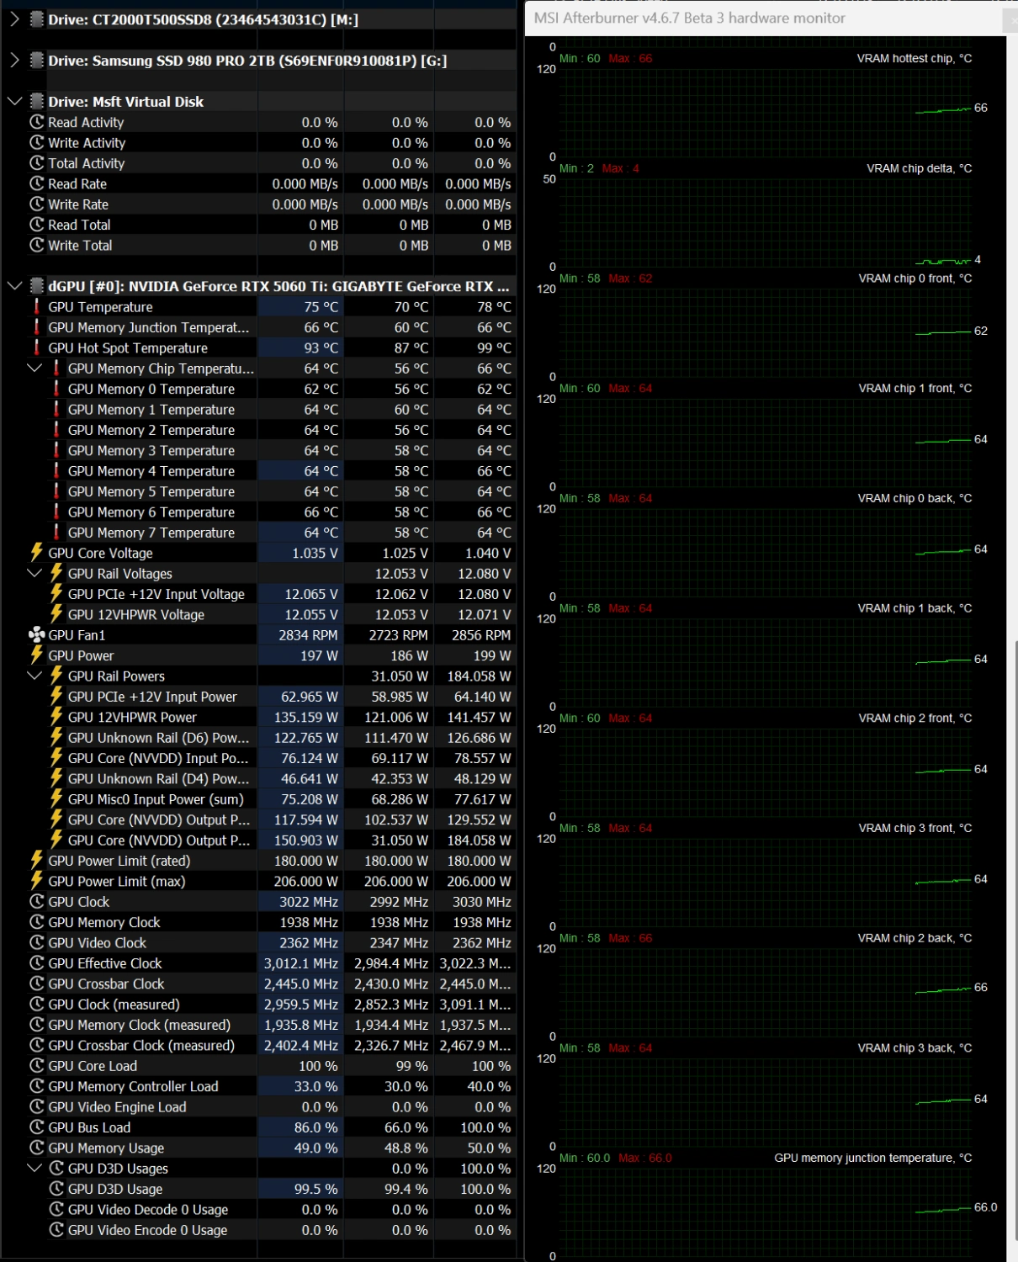Click the lightning icon for GPU Power
Screen dimensions: 1018x1262
[x=36, y=655]
